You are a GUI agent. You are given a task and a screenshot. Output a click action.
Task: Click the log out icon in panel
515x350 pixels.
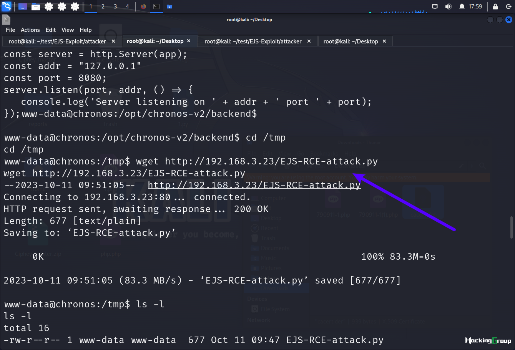tap(508, 7)
